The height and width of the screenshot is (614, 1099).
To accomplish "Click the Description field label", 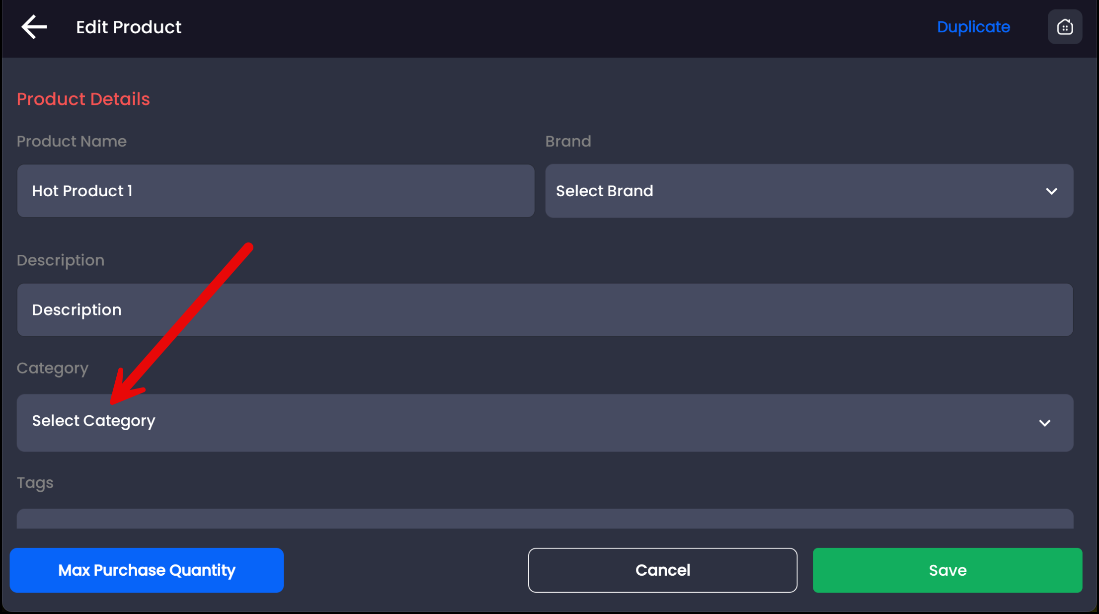I will click(60, 260).
